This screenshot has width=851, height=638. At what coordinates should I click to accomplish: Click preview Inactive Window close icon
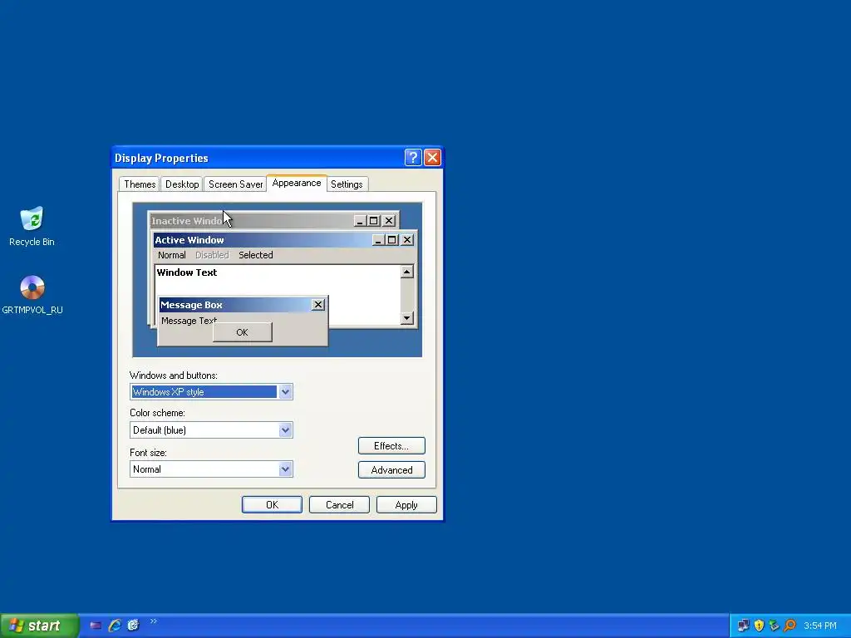(389, 221)
